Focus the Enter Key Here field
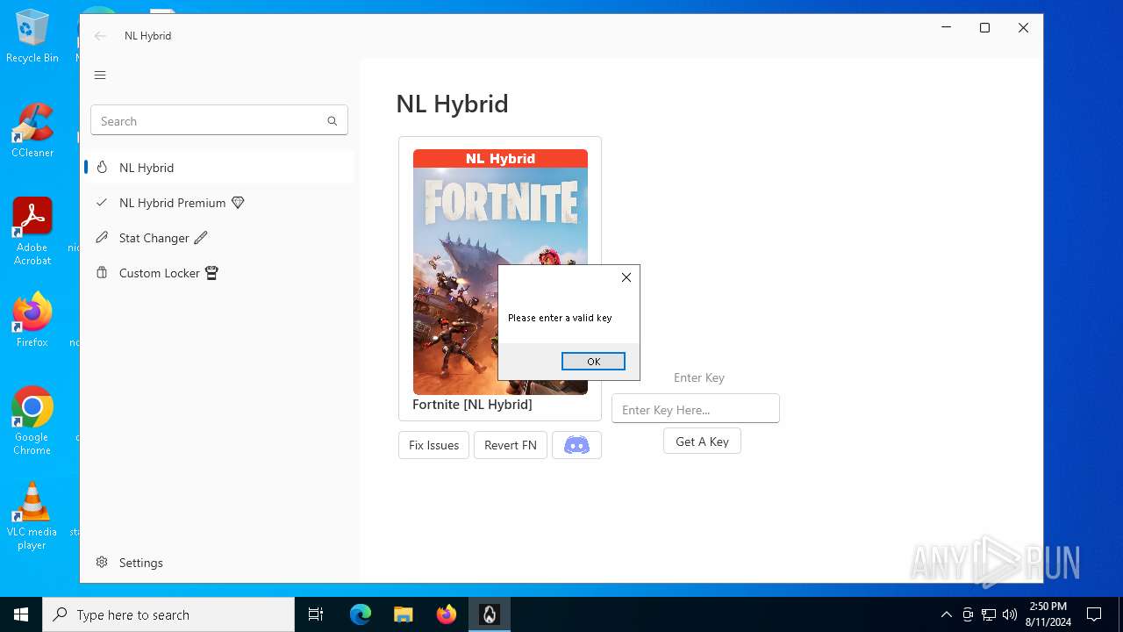The height and width of the screenshot is (632, 1123). (696, 409)
